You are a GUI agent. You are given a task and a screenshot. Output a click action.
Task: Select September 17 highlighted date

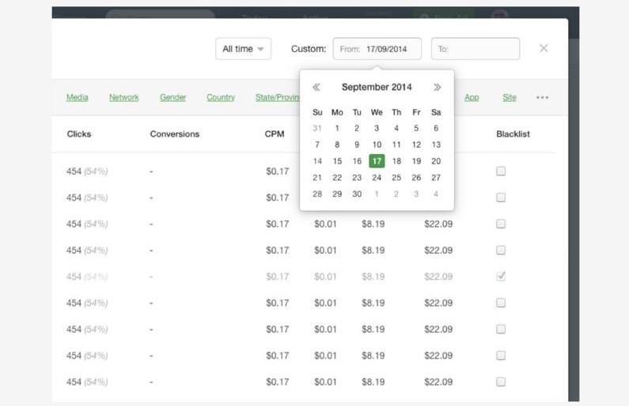377,161
